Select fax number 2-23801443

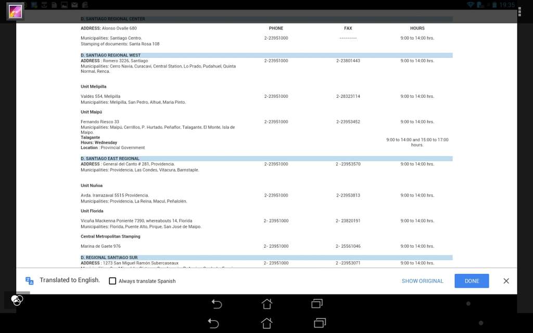[x=348, y=61]
